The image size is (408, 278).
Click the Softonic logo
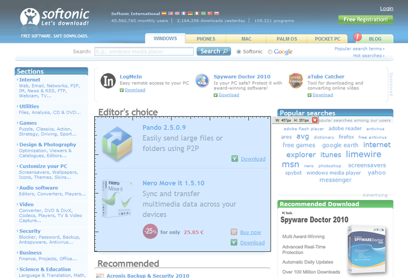[x=55, y=17]
